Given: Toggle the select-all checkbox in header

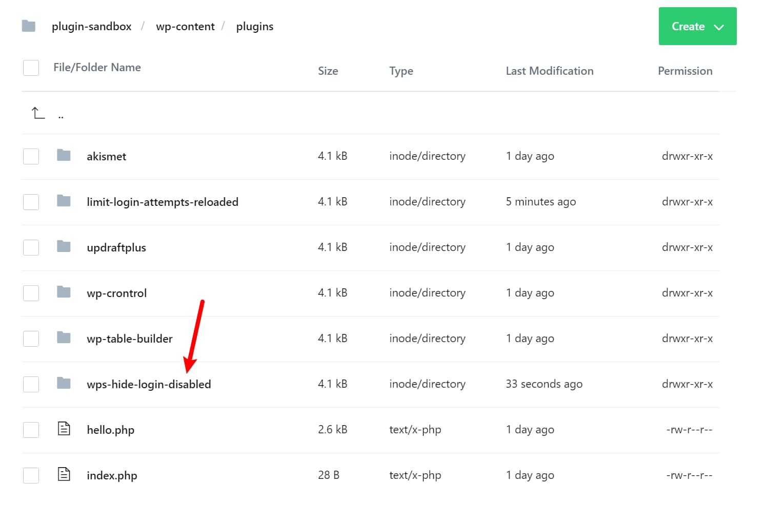Looking at the screenshot, I should pyautogui.click(x=31, y=68).
